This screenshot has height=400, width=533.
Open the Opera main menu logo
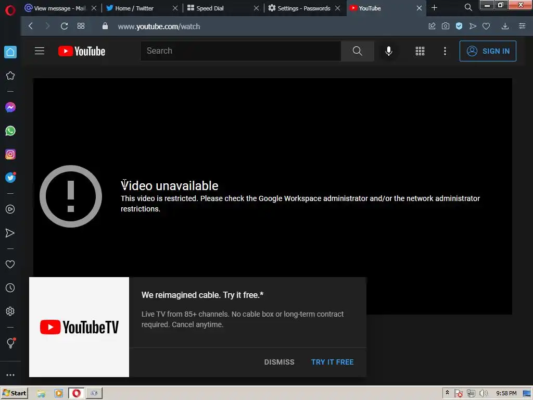pyautogui.click(x=10, y=10)
